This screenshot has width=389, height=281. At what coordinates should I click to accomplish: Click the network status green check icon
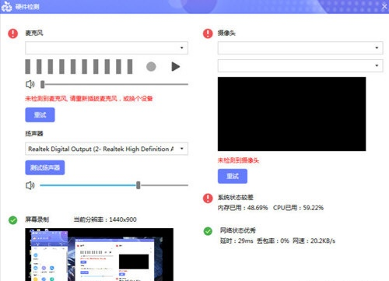(208, 231)
